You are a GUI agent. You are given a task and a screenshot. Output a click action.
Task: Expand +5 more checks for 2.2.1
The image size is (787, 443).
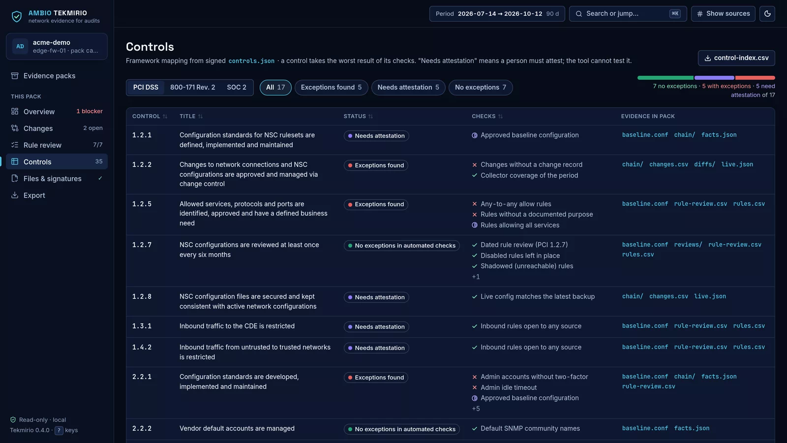coord(476,409)
